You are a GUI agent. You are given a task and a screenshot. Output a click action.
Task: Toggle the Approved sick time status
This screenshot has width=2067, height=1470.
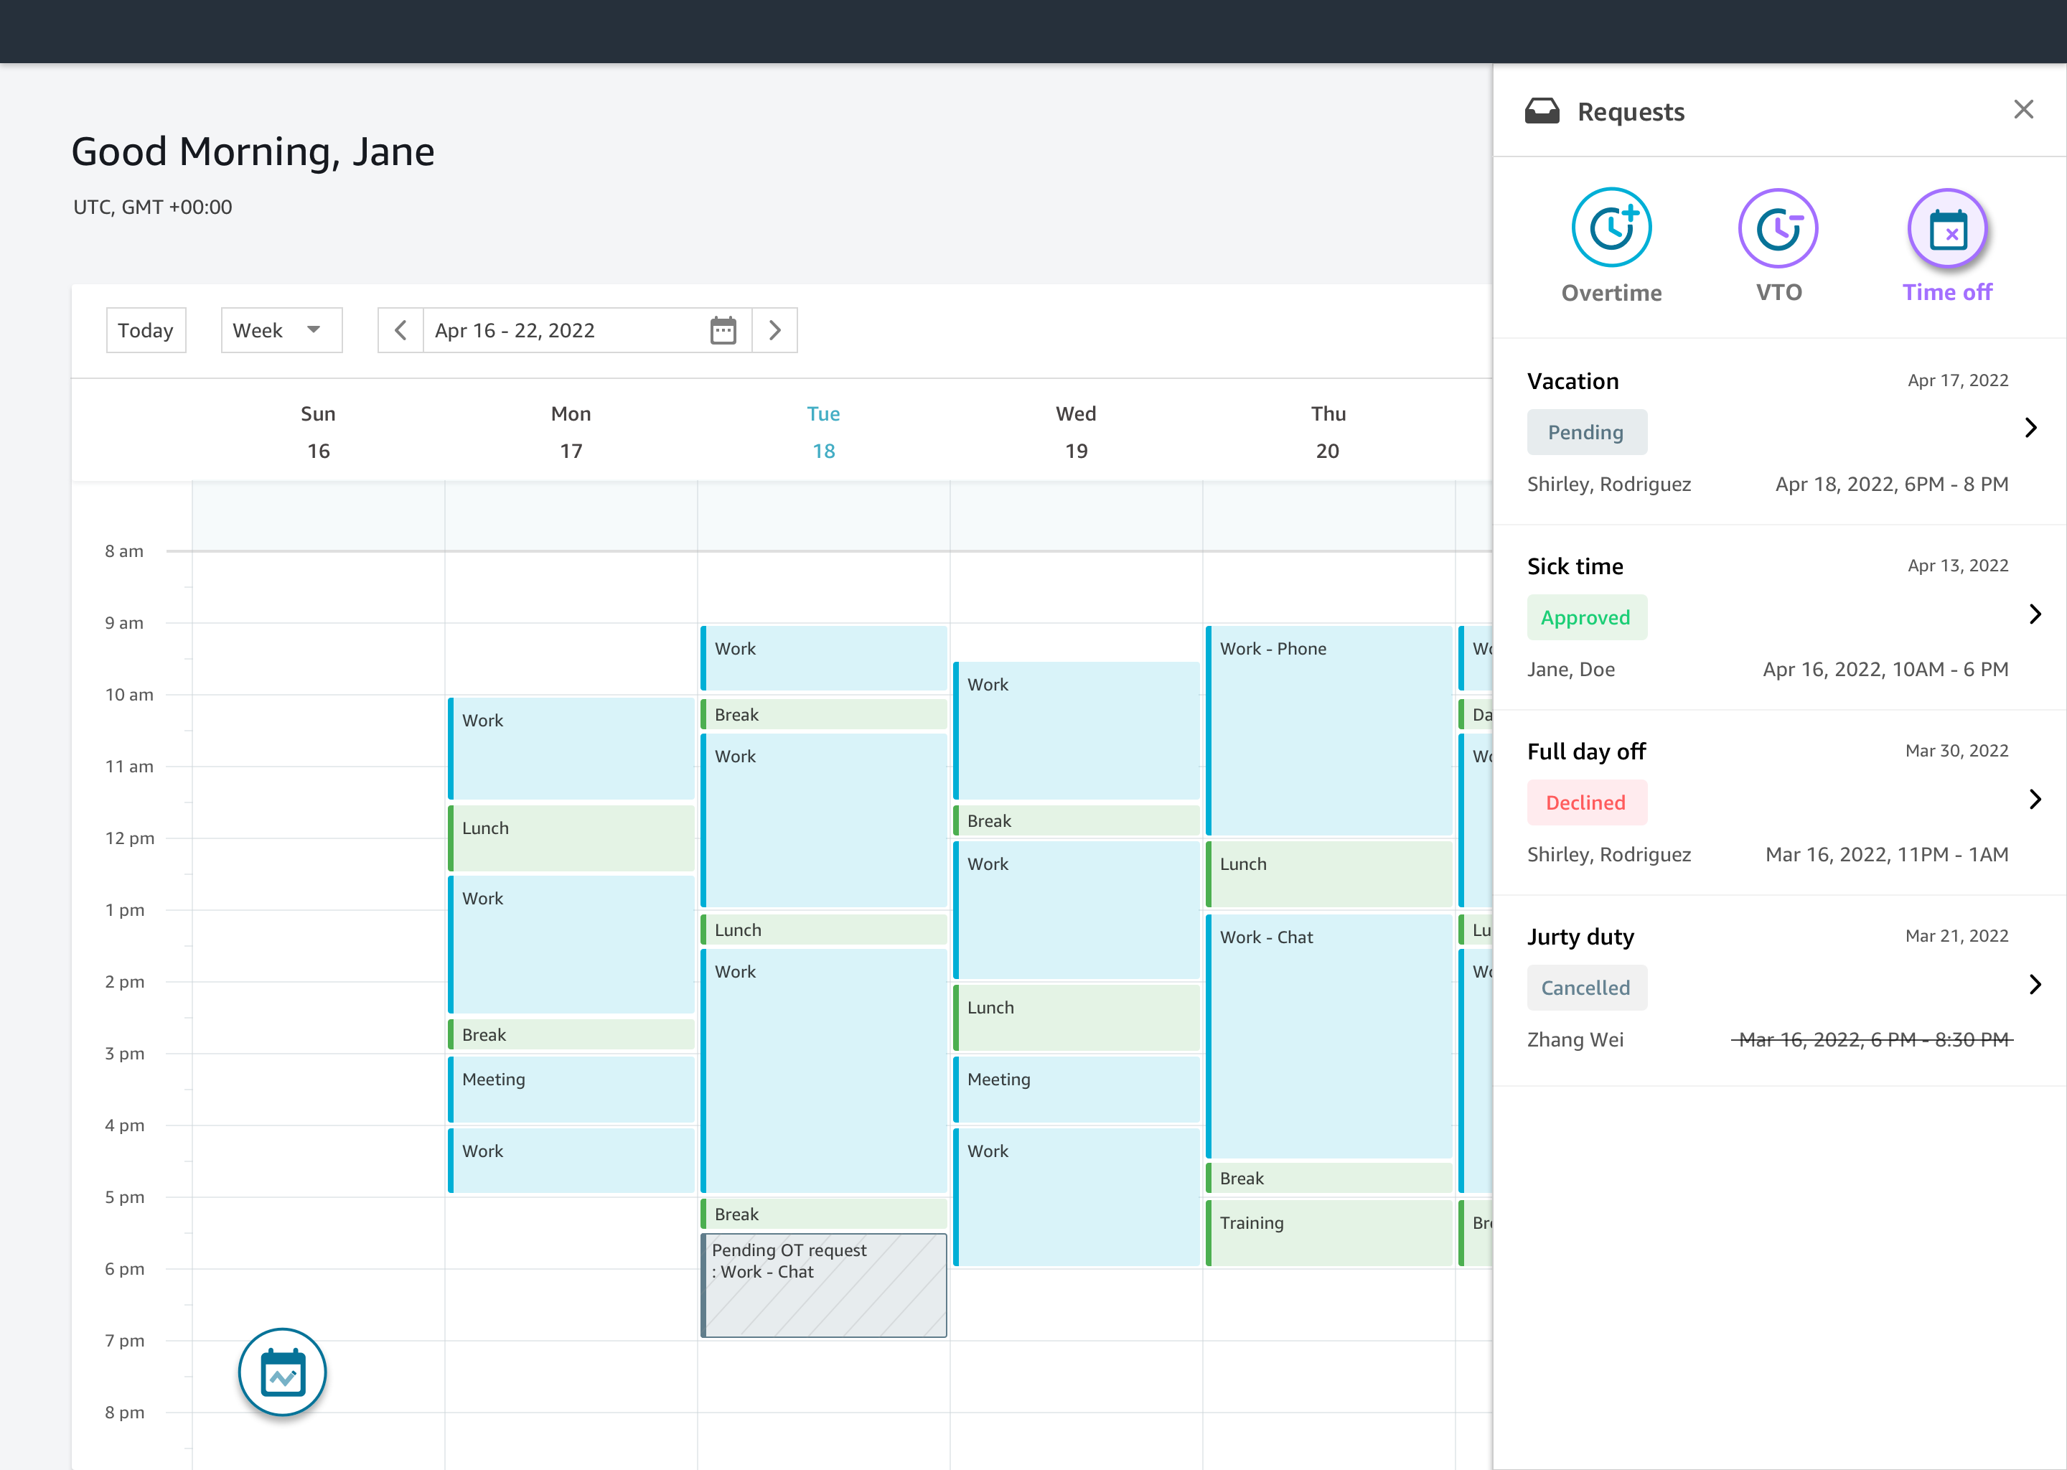coord(1585,617)
